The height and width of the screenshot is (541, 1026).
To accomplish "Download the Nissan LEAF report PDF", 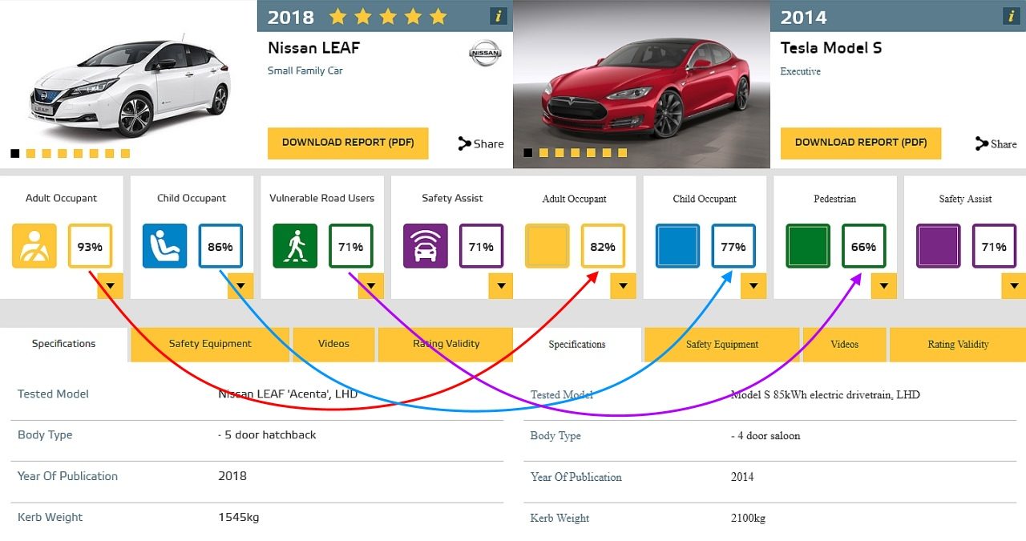I will point(348,143).
